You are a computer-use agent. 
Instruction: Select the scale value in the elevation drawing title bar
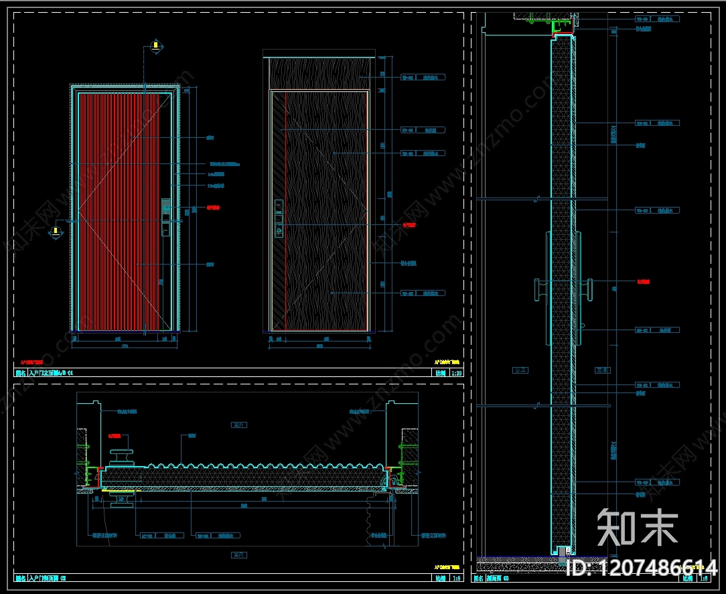click(457, 373)
